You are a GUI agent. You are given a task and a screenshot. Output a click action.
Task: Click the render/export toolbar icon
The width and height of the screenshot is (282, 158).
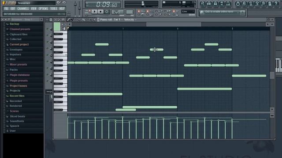[251, 4]
